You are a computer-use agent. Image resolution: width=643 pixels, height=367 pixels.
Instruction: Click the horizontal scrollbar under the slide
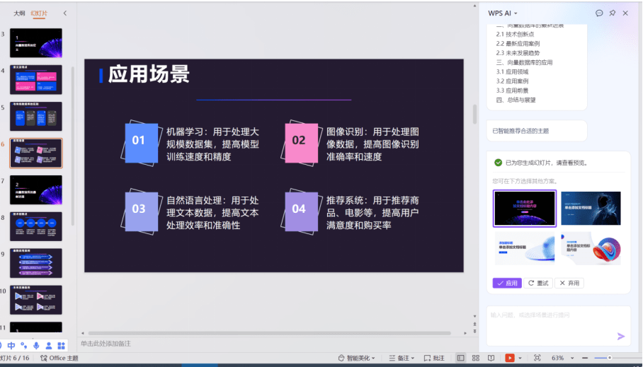(x=269, y=333)
